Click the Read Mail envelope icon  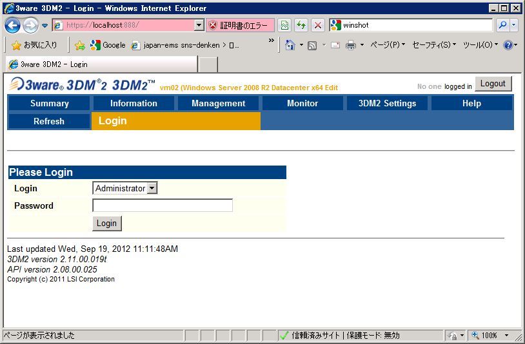pyautogui.click(x=335, y=45)
